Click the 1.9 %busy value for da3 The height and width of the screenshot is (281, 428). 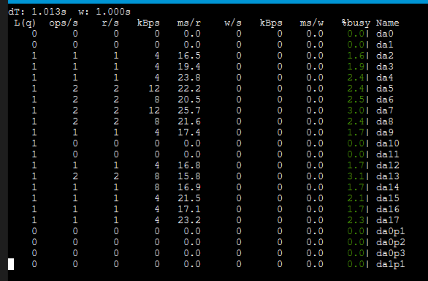click(356, 67)
